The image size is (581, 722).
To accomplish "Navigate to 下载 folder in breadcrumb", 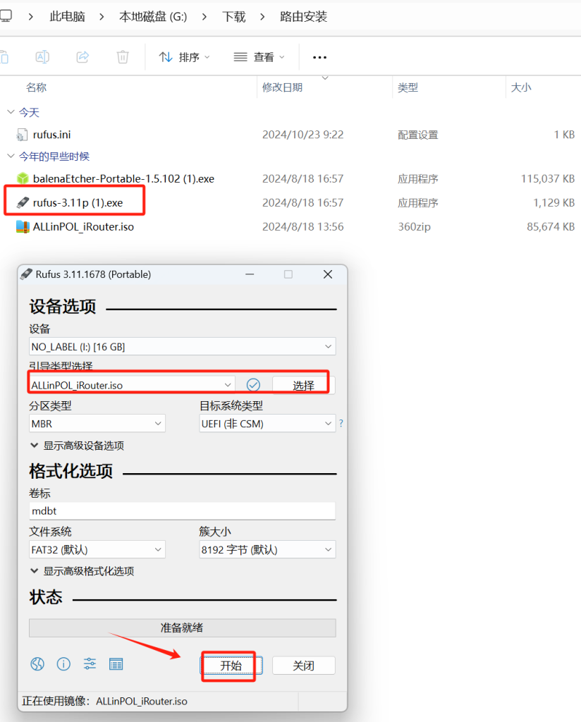I will click(x=234, y=17).
